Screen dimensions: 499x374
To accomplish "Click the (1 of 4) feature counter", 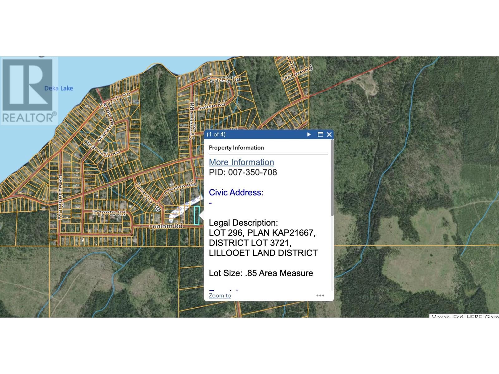I will point(216,134).
